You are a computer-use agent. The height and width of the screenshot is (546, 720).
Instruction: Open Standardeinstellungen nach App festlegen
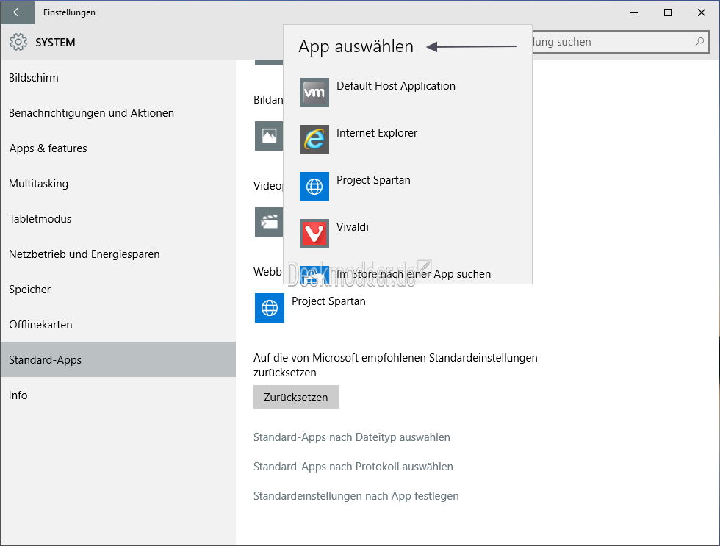(x=356, y=496)
